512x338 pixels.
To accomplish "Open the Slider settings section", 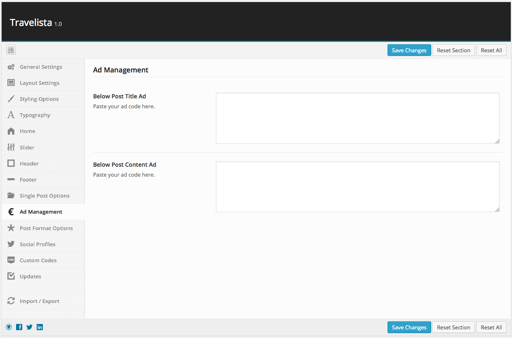I will [x=43, y=147].
